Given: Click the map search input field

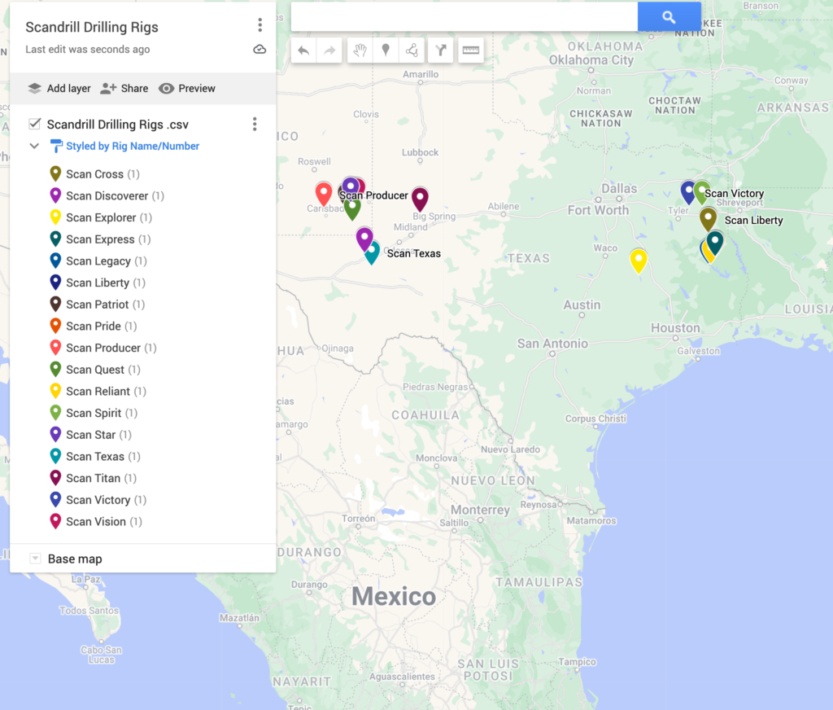Looking at the screenshot, I should pos(464,17).
